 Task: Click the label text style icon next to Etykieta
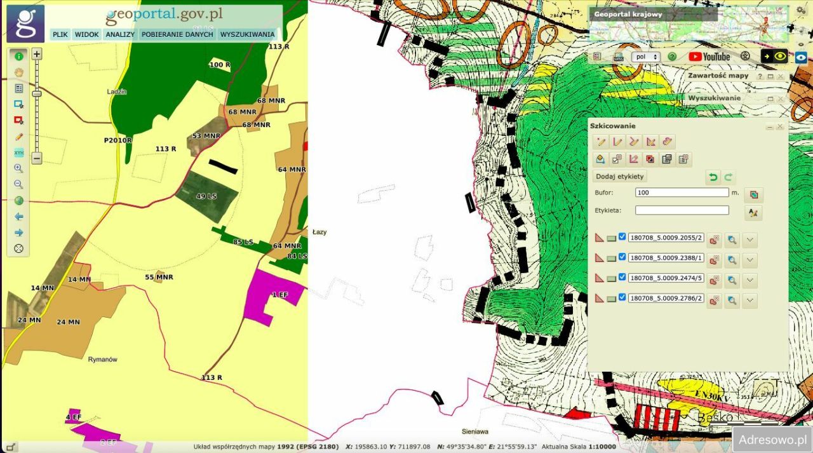(754, 212)
